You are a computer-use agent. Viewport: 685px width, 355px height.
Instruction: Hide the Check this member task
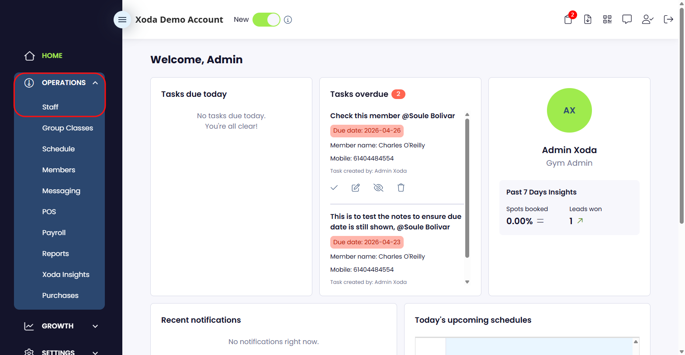[x=378, y=188]
